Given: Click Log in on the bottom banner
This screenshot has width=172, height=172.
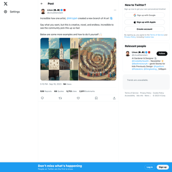Looking at the screenshot, I should coord(150,167).
